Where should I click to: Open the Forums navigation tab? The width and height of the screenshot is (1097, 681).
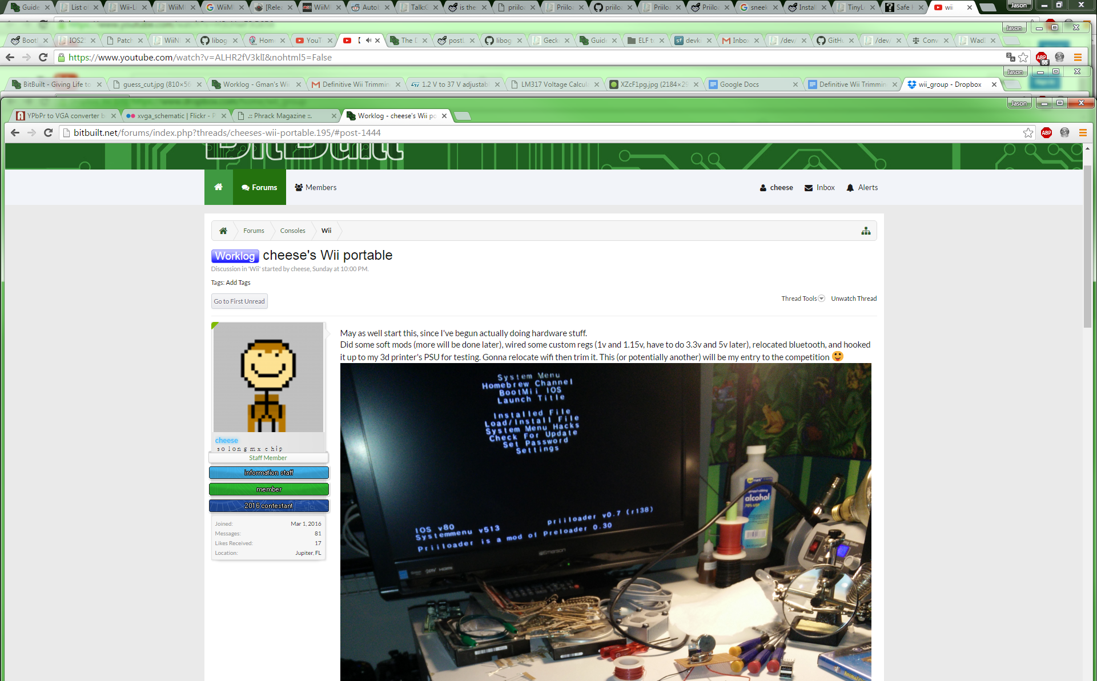tap(259, 187)
